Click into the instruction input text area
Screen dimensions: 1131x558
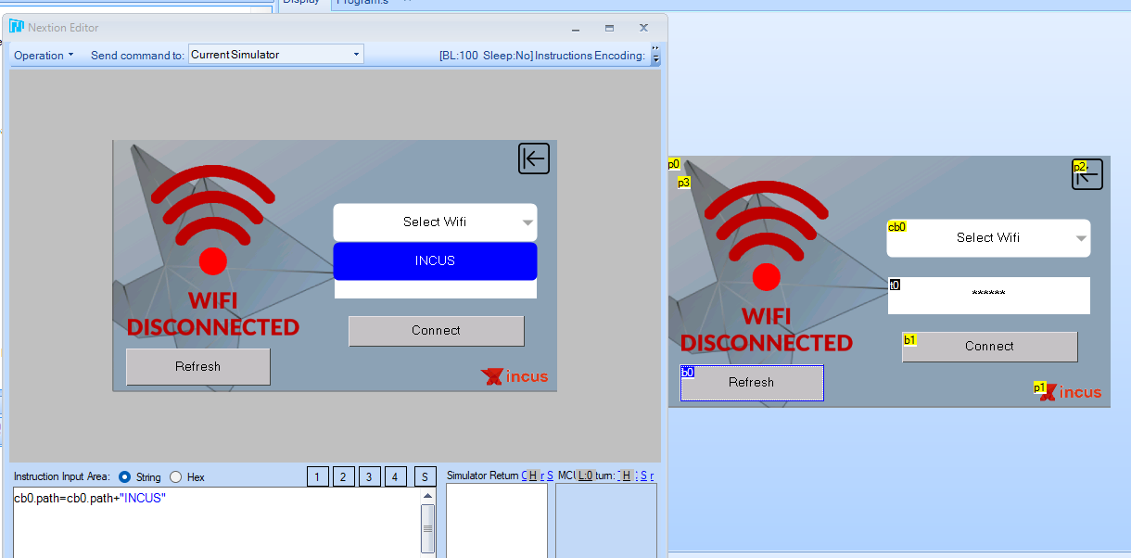tap(216, 523)
